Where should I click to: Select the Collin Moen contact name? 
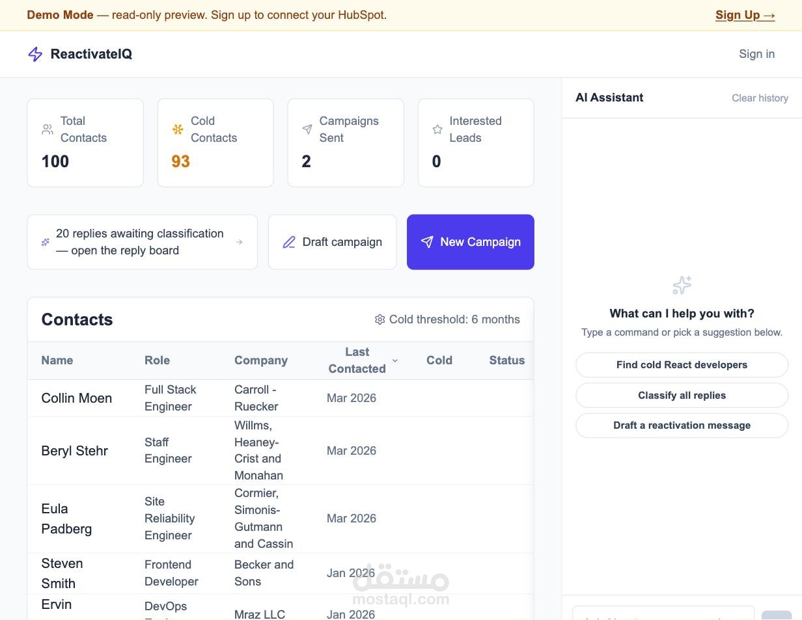click(x=77, y=398)
